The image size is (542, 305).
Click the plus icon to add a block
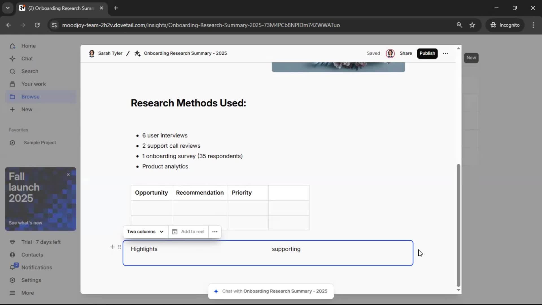(x=112, y=247)
